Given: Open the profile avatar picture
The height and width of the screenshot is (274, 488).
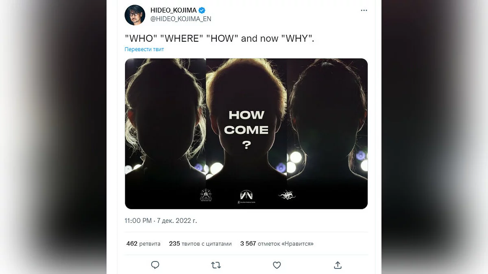Looking at the screenshot, I should click(x=135, y=15).
